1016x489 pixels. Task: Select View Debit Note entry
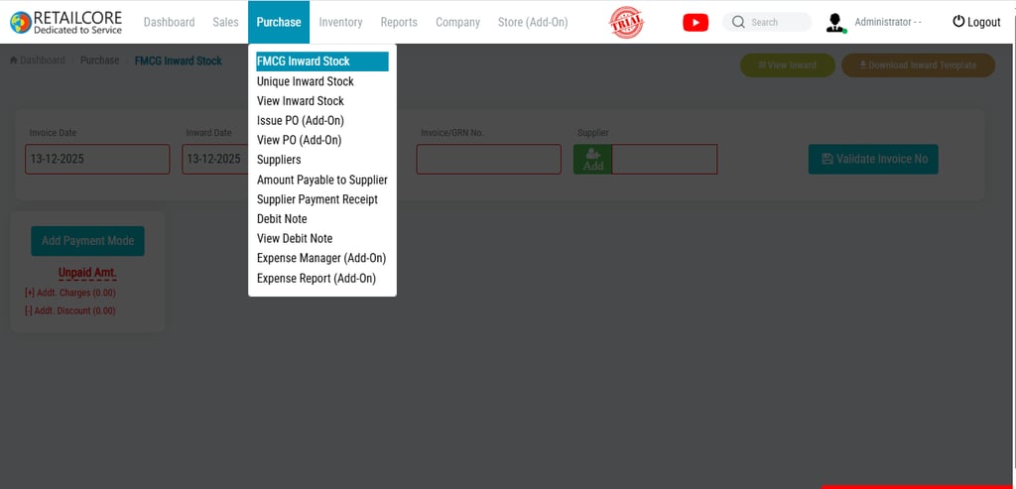click(x=295, y=238)
